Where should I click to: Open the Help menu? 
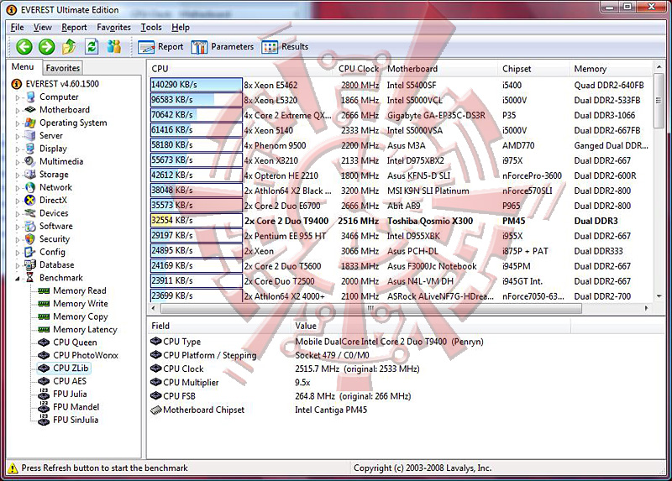pyautogui.click(x=181, y=28)
